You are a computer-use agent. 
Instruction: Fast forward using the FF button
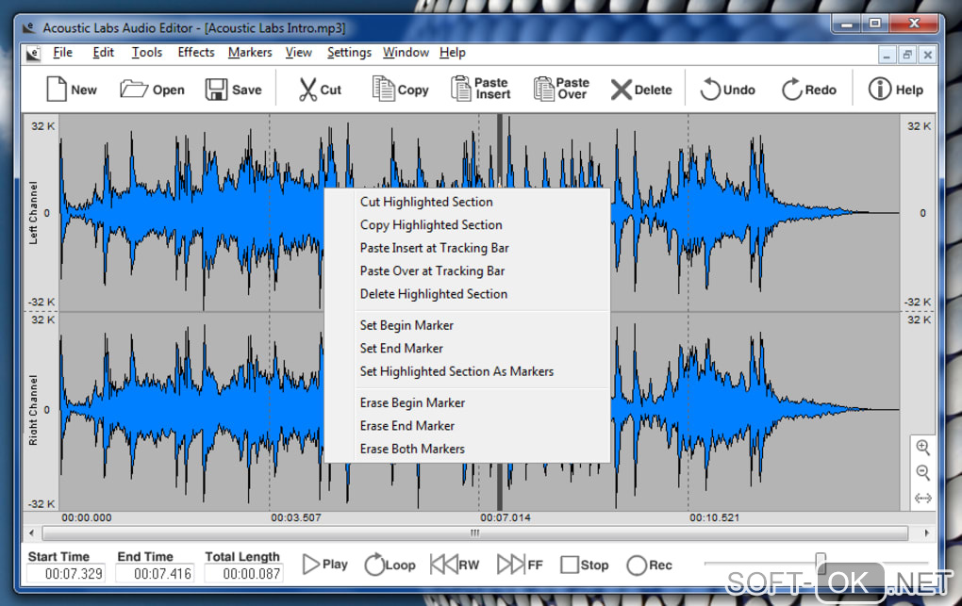coord(520,565)
